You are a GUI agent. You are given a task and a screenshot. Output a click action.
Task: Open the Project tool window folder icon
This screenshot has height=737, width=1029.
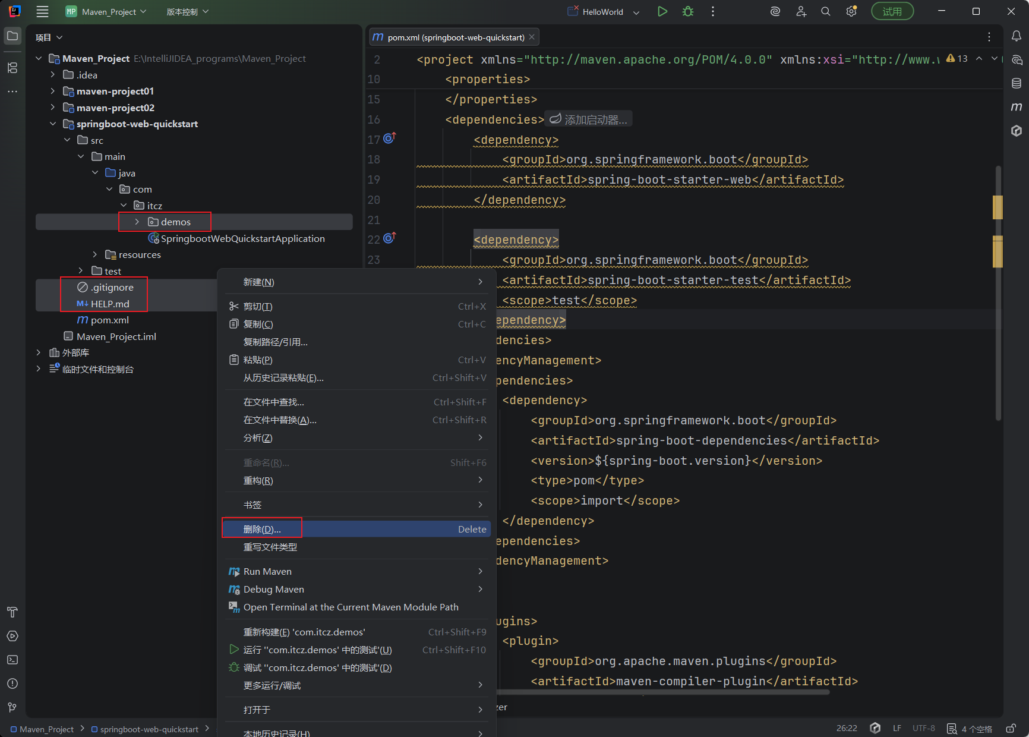(12, 36)
